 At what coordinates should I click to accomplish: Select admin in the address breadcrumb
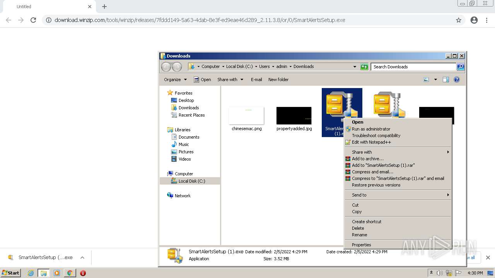click(x=282, y=66)
